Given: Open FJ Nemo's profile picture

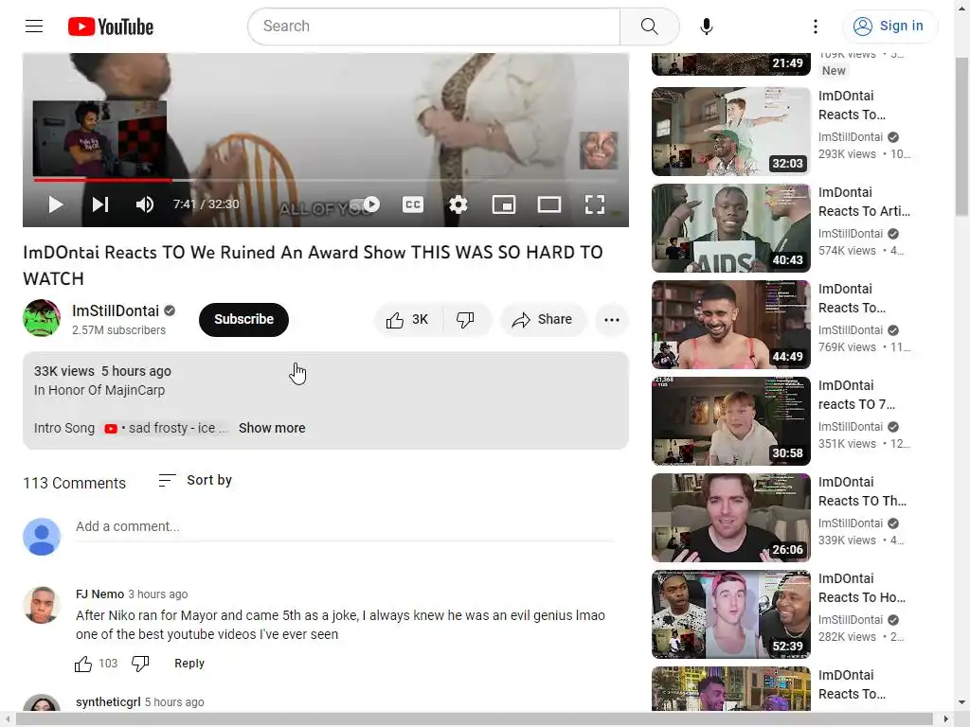Looking at the screenshot, I should point(42,605).
